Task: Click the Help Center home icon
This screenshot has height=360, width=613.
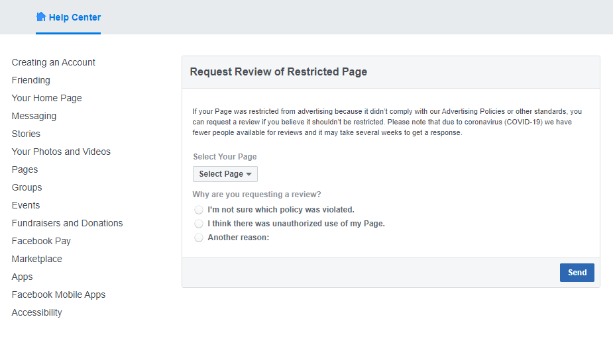Action: (40, 17)
